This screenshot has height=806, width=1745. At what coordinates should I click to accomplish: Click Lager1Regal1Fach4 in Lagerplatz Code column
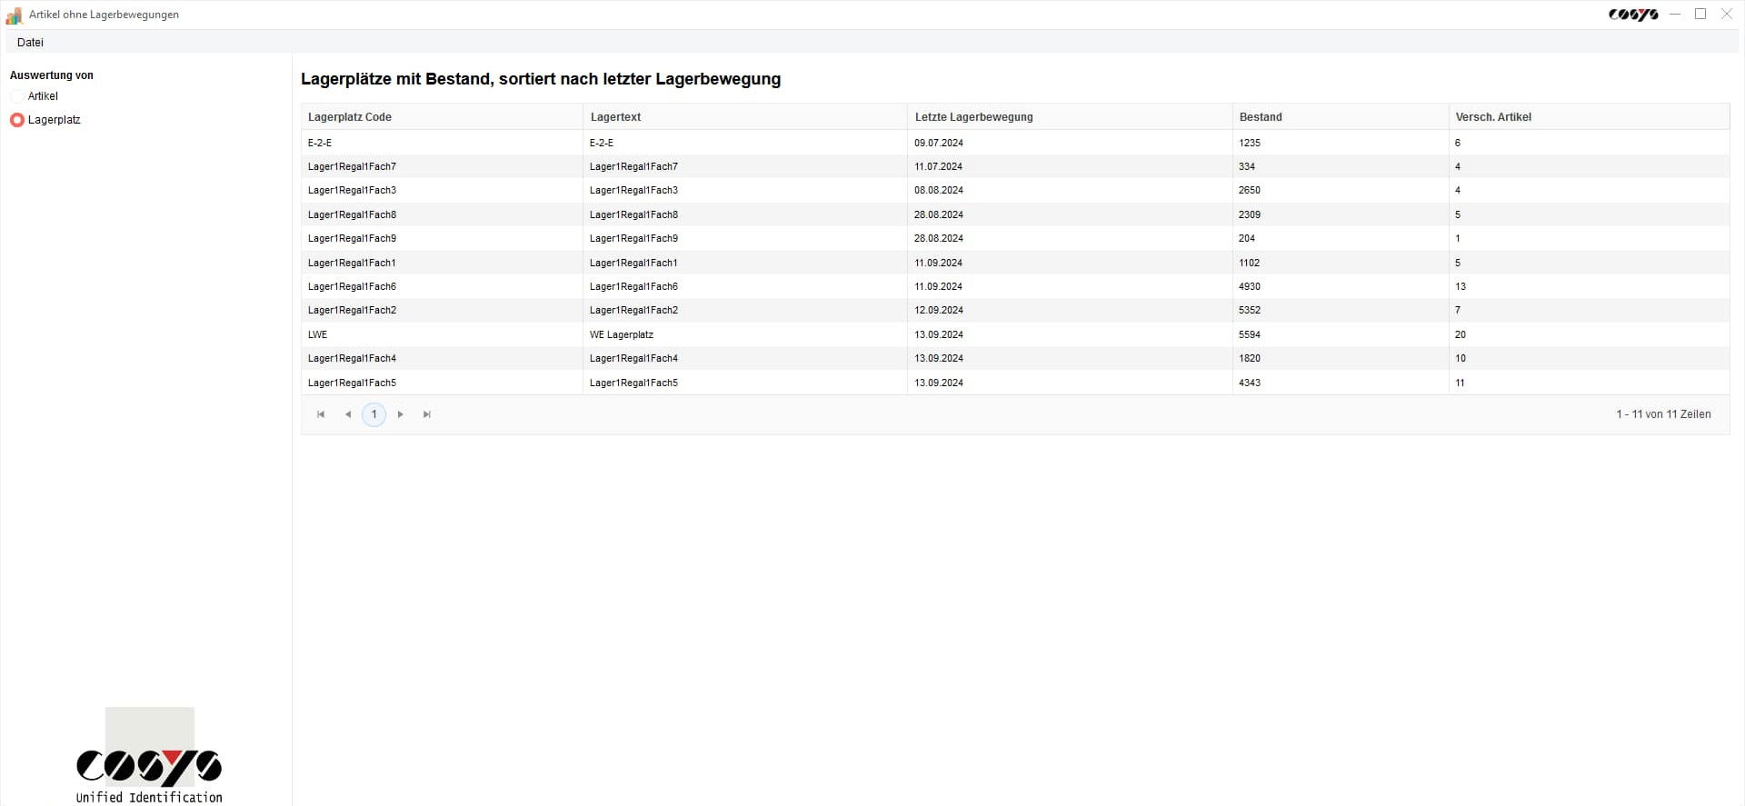pos(352,359)
